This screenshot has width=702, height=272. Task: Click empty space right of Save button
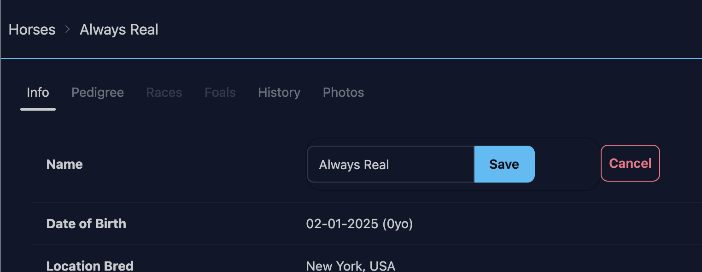[x=567, y=165]
